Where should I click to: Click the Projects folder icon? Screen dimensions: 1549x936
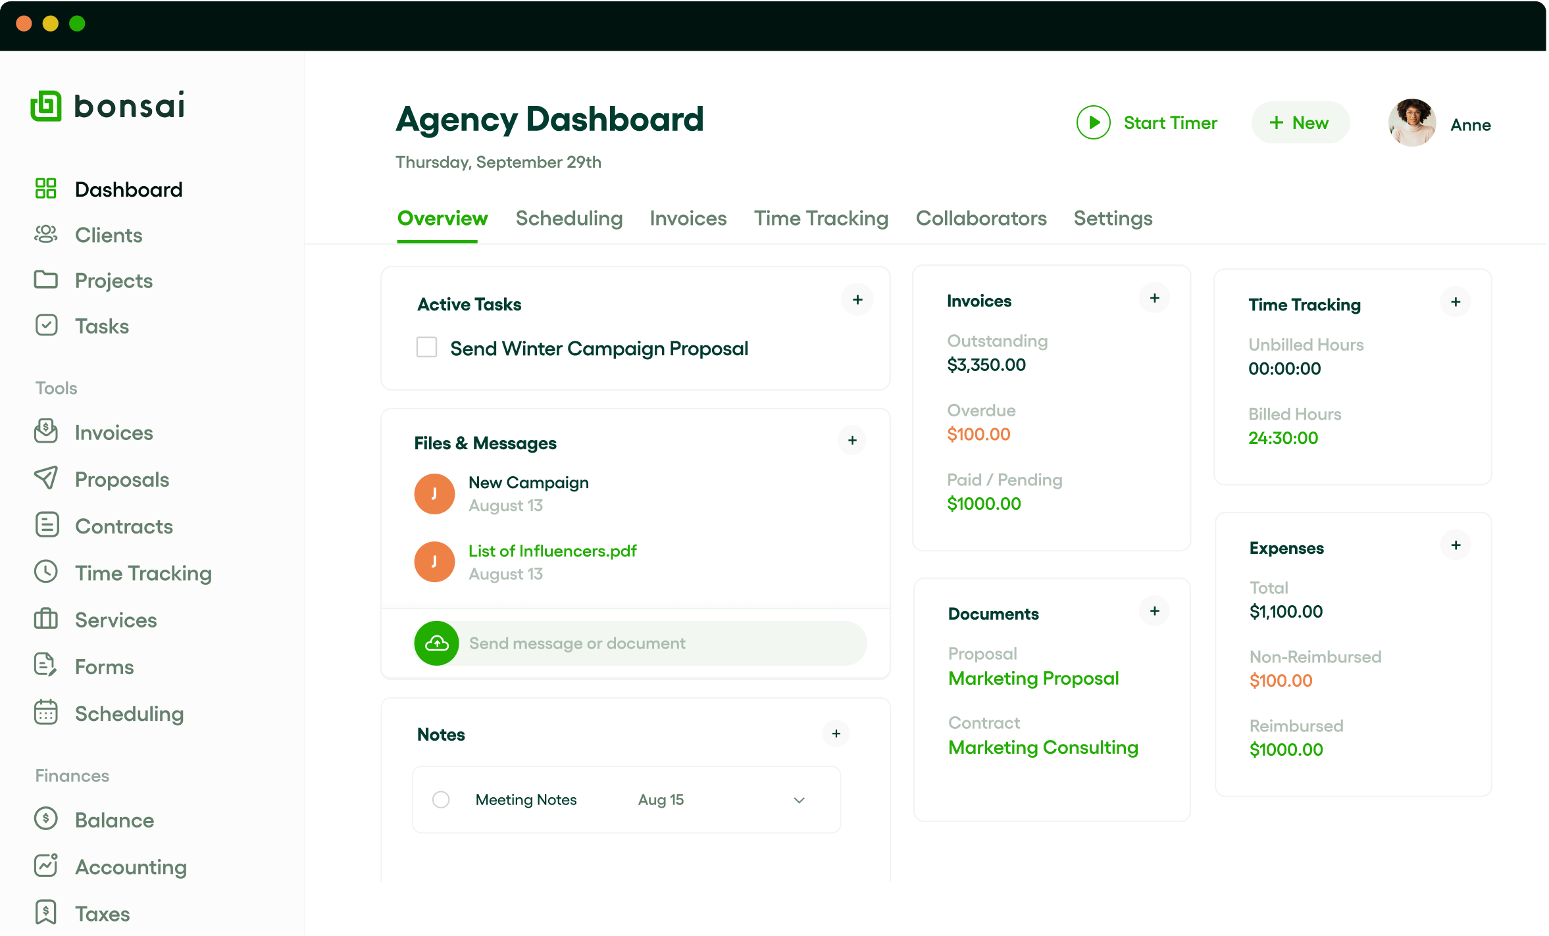[45, 280]
